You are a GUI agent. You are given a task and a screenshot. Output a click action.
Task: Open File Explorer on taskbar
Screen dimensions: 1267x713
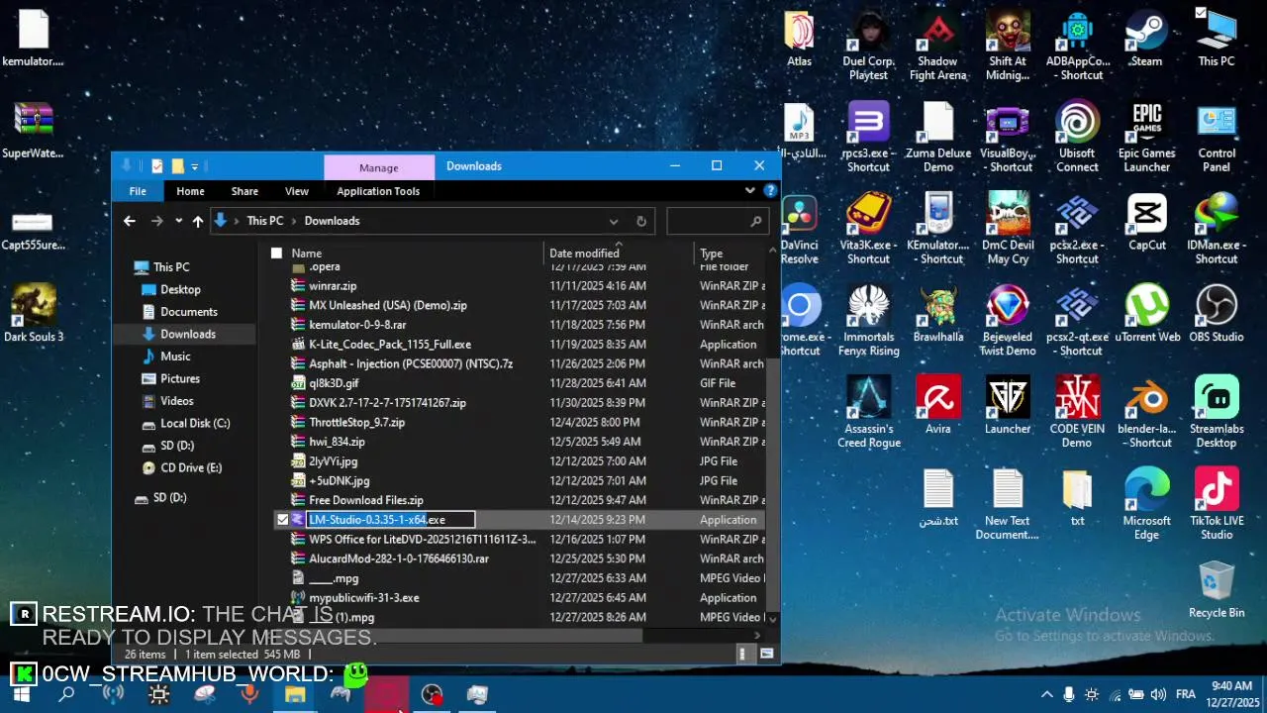point(295,694)
